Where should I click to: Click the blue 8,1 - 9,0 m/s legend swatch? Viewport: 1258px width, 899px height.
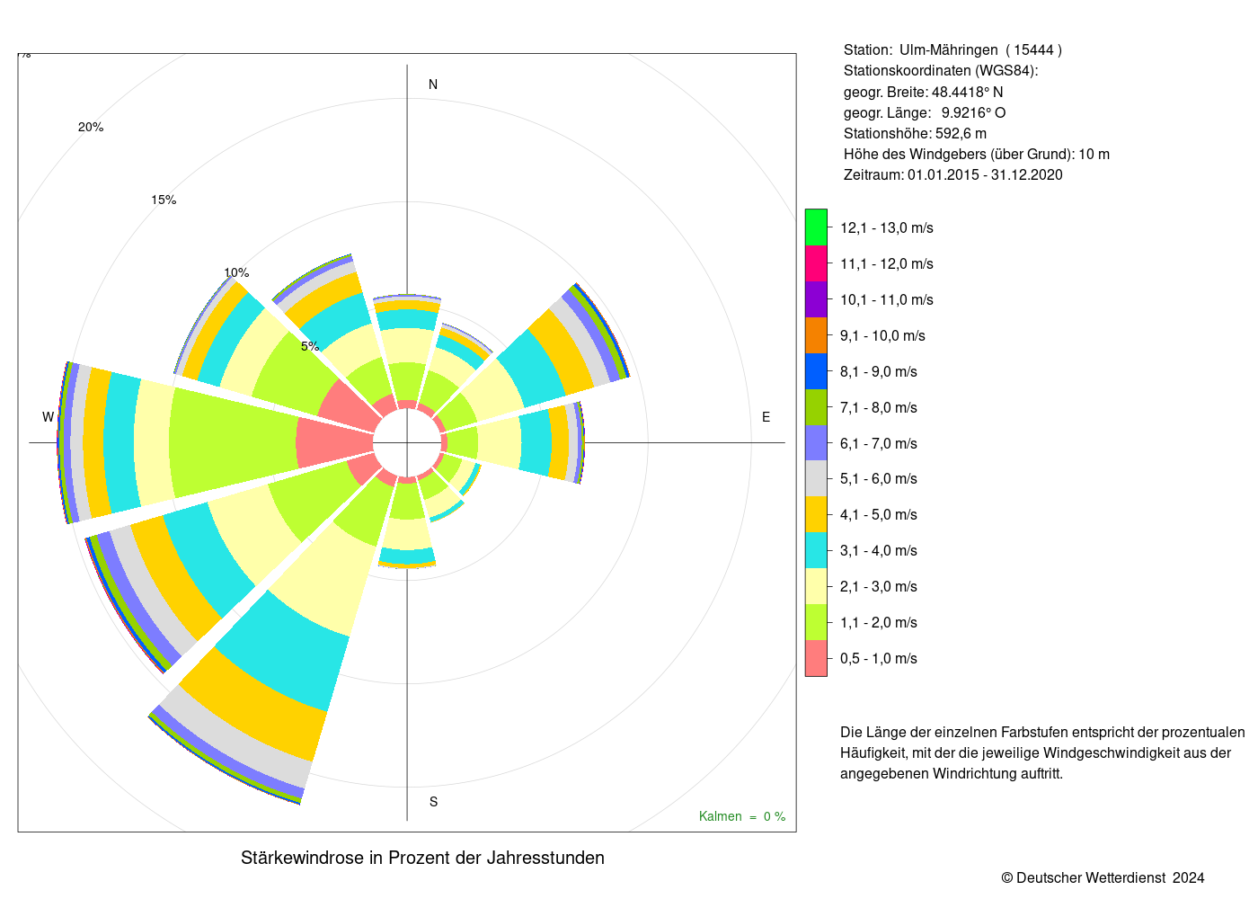click(816, 371)
